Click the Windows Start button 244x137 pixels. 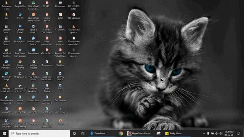[x=4, y=134]
